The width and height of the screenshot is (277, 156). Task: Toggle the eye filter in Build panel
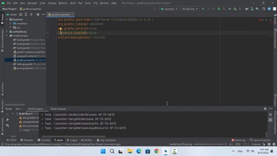(x=7, y=125)
